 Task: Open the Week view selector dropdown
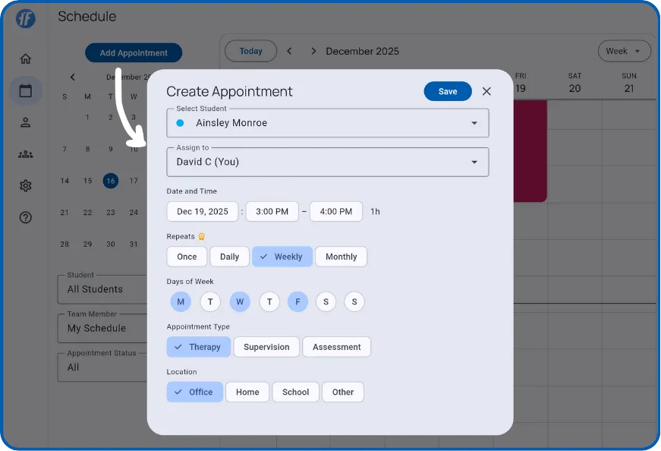point(624,50)
